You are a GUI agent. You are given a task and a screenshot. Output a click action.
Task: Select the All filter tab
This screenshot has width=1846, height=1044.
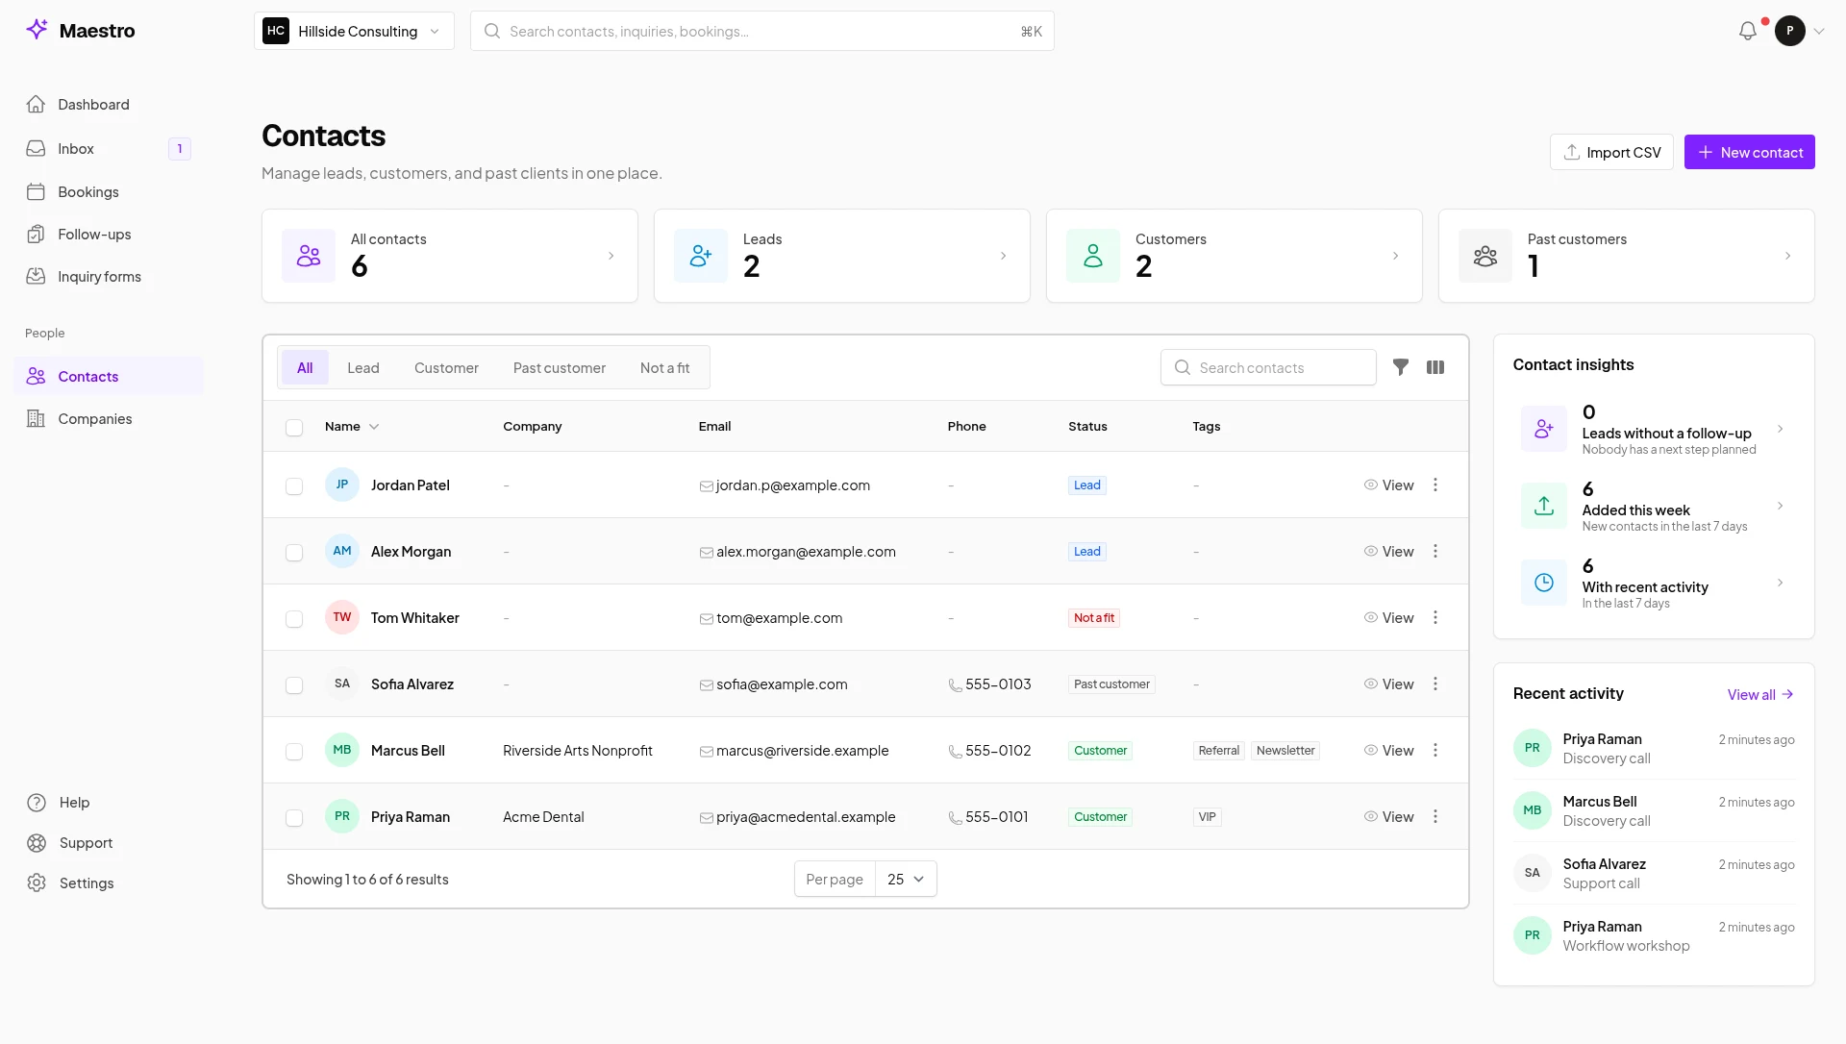305,367
